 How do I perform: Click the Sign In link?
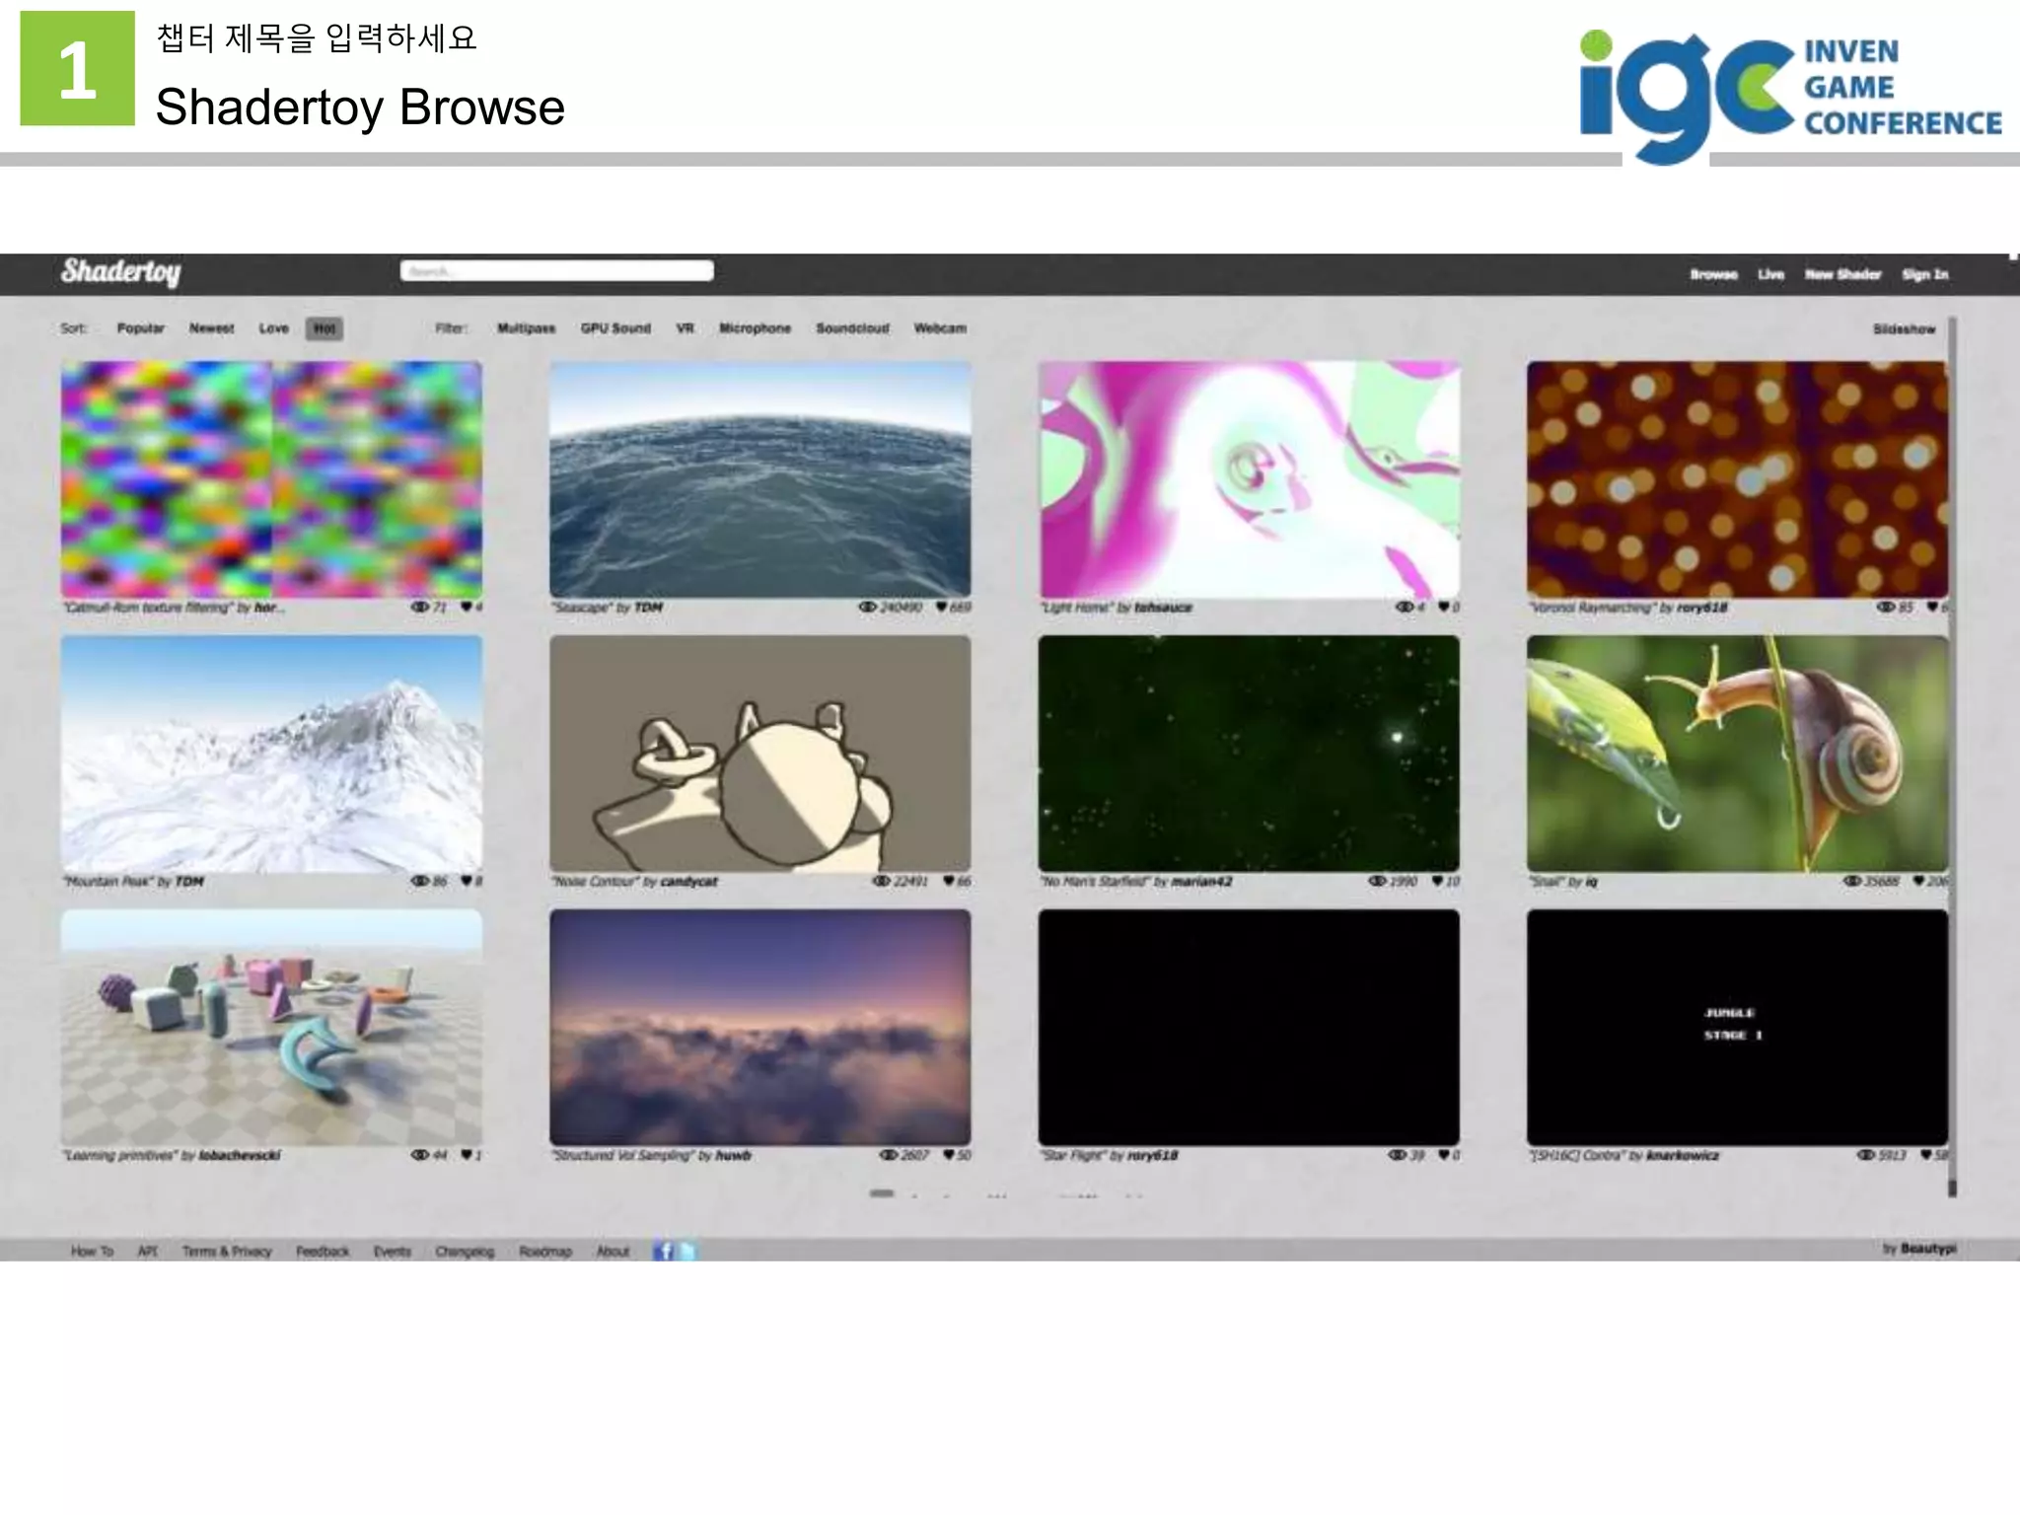pyautogui.click(x=1924, y=274)
